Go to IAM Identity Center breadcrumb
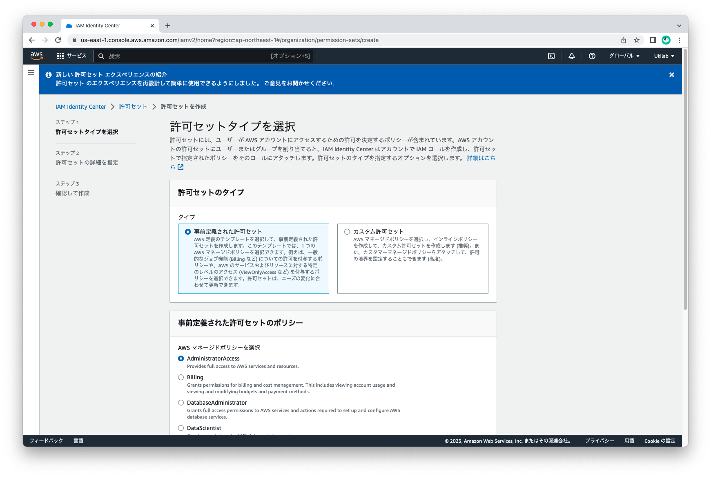 (80, 107)
